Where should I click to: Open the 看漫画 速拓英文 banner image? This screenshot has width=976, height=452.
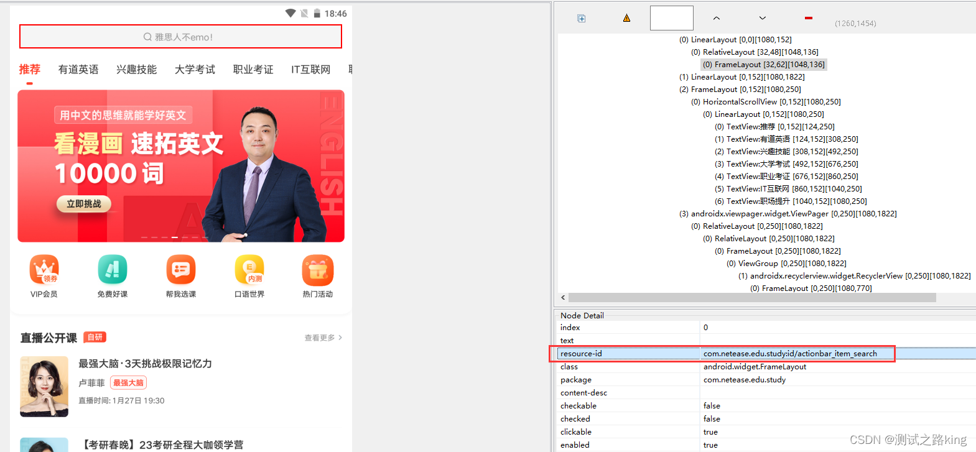coord(181,166)
